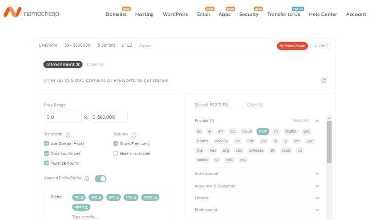369x220 pixels.
Task: Open the Security menu
Action: [x=249, y=14]
